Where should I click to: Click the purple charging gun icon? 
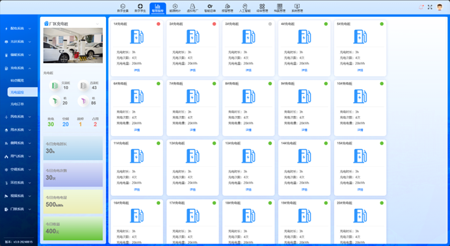tap(83, 101)
